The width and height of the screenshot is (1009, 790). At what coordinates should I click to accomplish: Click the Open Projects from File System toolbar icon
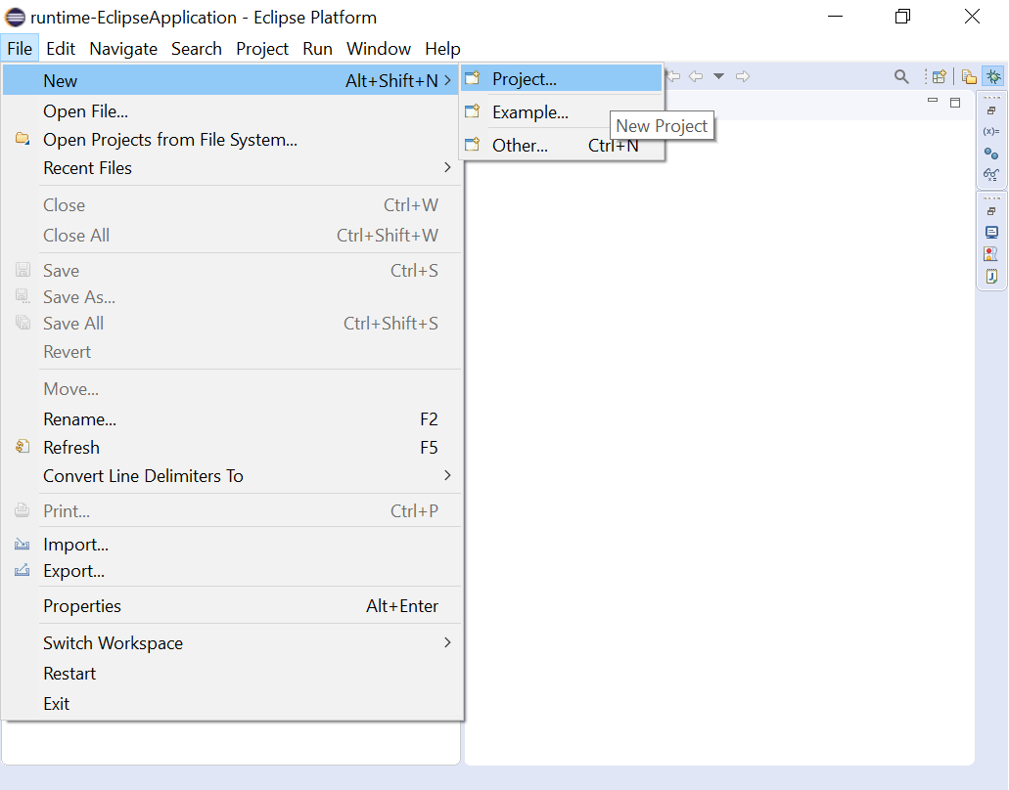click(x=968, y=75)
